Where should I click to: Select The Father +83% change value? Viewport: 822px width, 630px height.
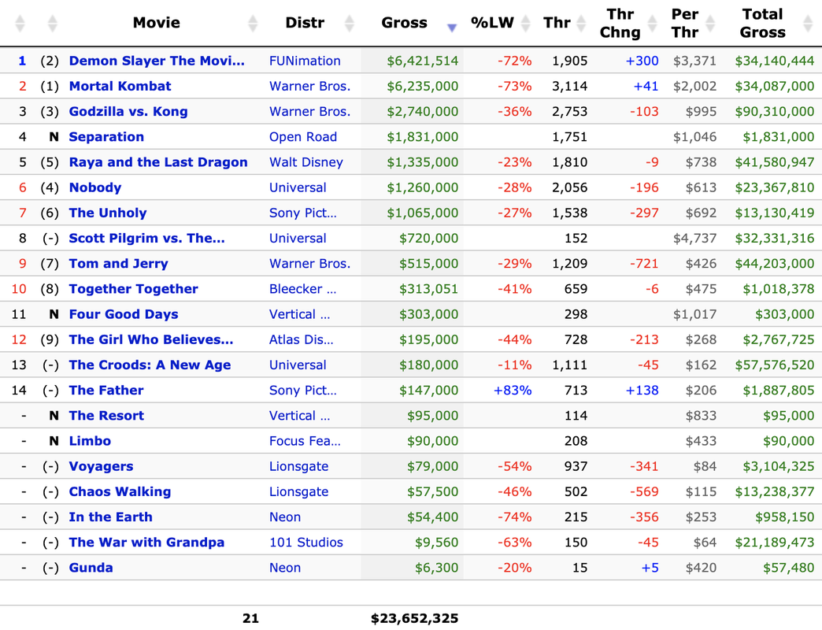513,390
